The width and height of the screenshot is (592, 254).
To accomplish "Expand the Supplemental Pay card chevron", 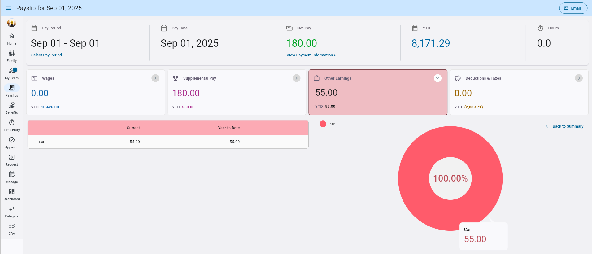I will point(297,78).
